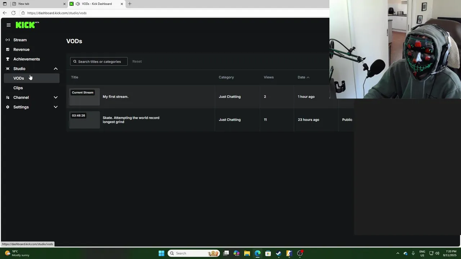Click the OneDrive cloud icon in tray
This screenshot has height=259, width=461.
406,253
